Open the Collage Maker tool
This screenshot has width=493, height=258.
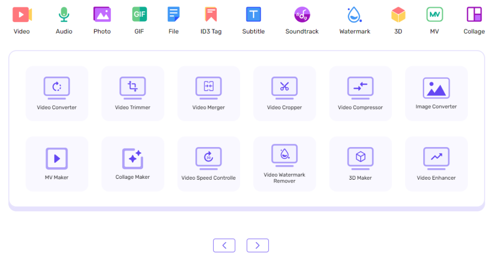pyautogui.click(x=132, y=164)
